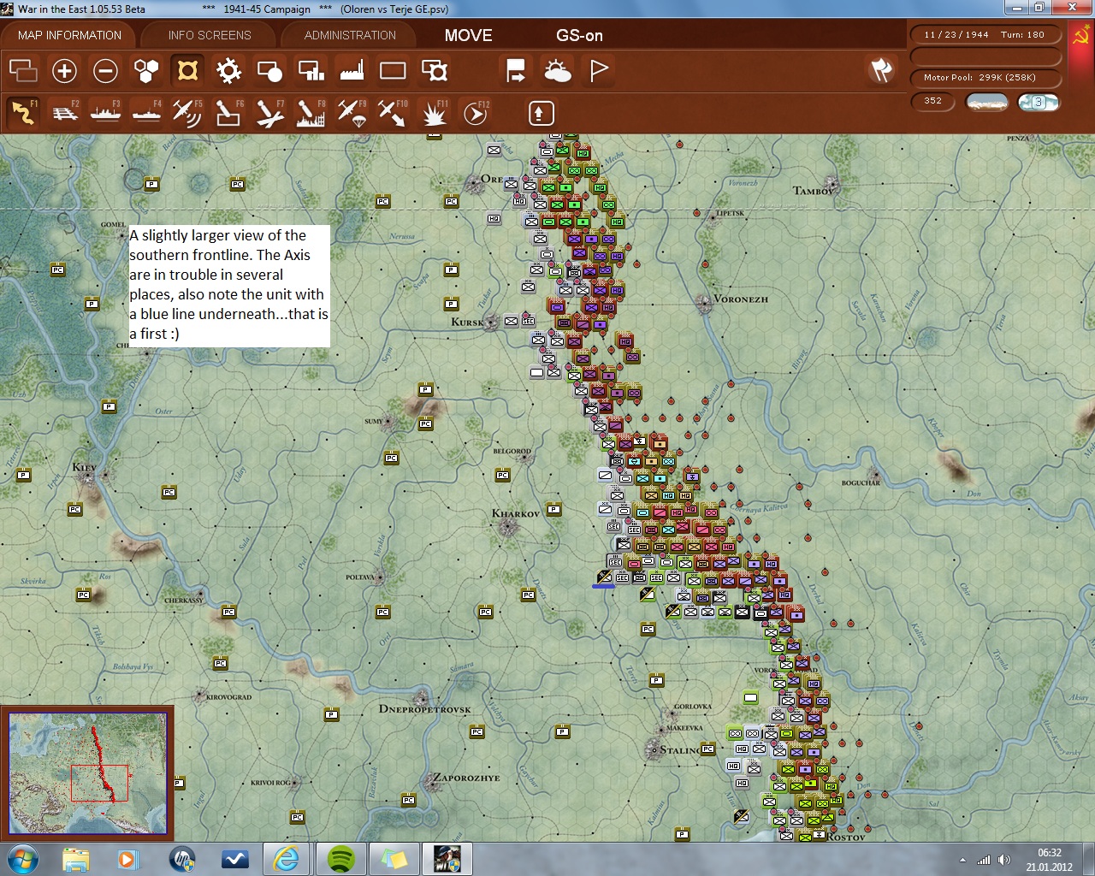Select the F8 bomb city mode
The width and height of the screenshot is (1095, 876).
point(311,112)
